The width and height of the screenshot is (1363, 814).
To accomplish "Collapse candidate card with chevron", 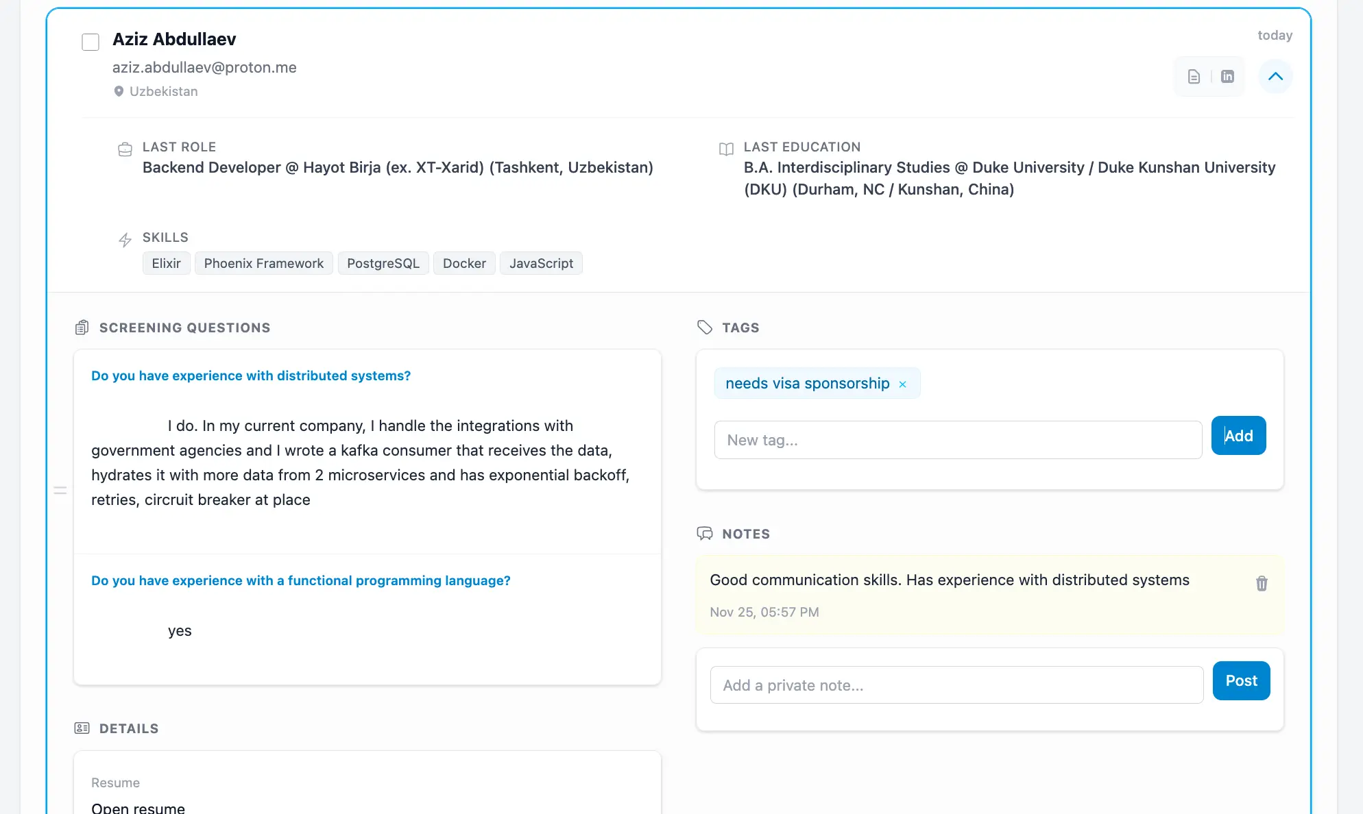I will point(1275,76).
